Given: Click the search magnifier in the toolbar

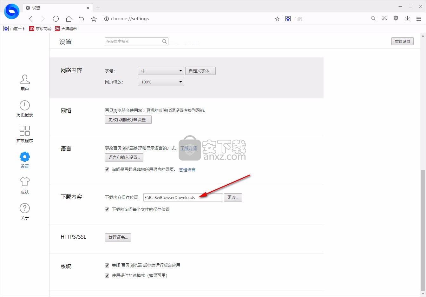Looking at the screenshot, I should tap(373, 18).
